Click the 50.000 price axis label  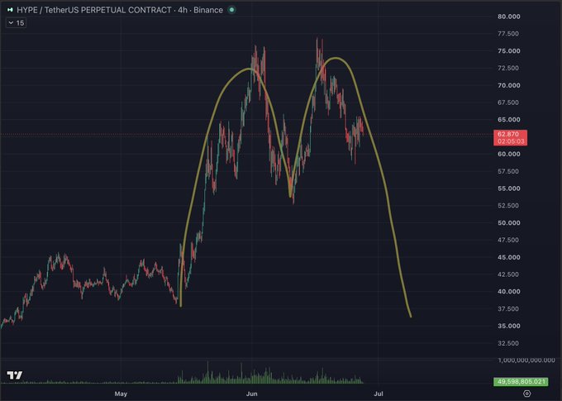[508, 222]
